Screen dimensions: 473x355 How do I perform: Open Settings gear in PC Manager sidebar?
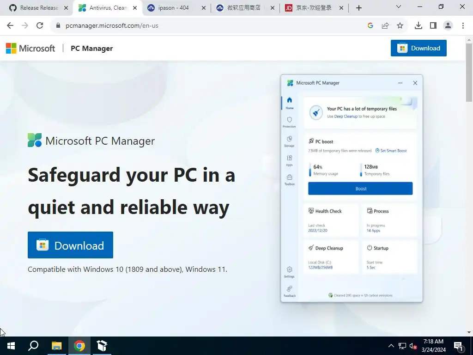pos(289,272)
